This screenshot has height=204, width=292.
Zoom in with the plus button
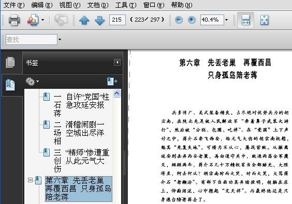pyautogui.click(x=192, y=20)
